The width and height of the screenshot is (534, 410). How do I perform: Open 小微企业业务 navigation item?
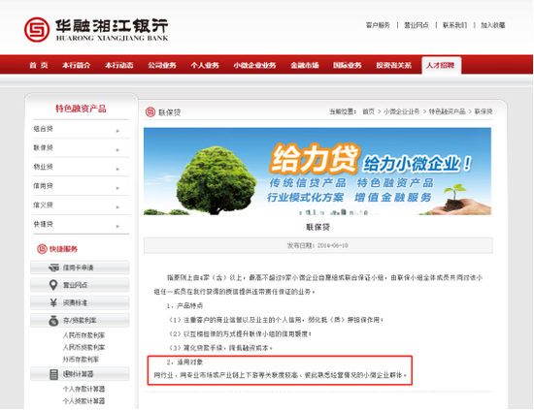coord(254,65)
